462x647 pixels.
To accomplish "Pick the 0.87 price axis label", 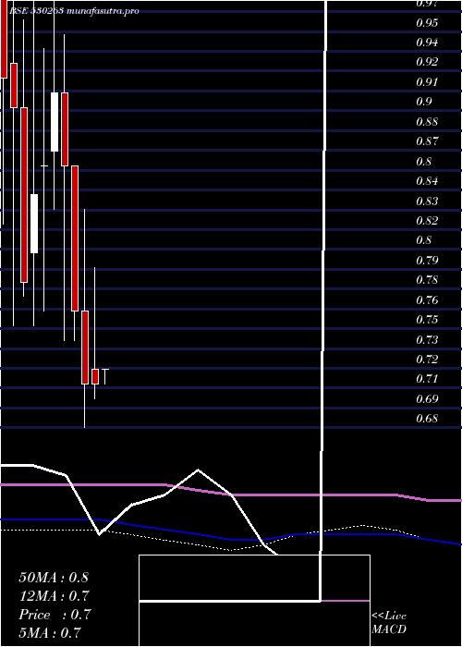I will coord(427,141).
